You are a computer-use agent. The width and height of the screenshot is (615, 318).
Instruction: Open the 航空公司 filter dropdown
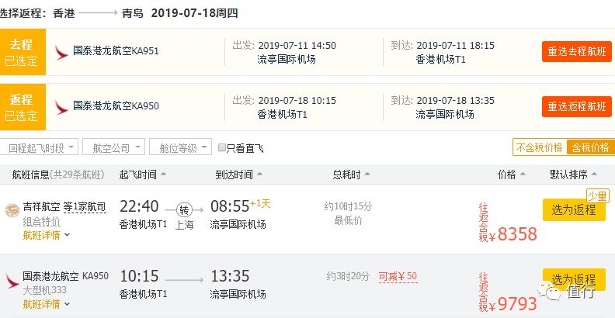click(x=113, y=147)
